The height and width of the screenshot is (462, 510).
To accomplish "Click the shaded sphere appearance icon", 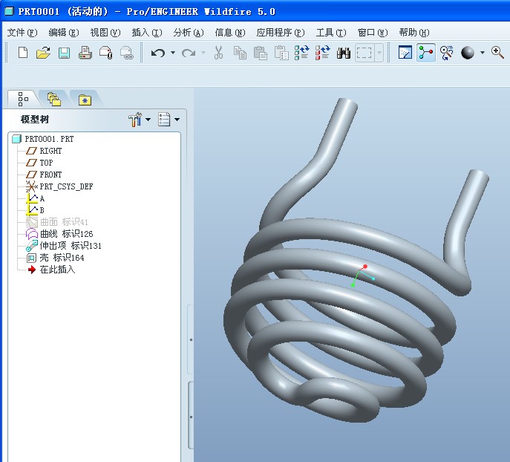I will (468, 53).
